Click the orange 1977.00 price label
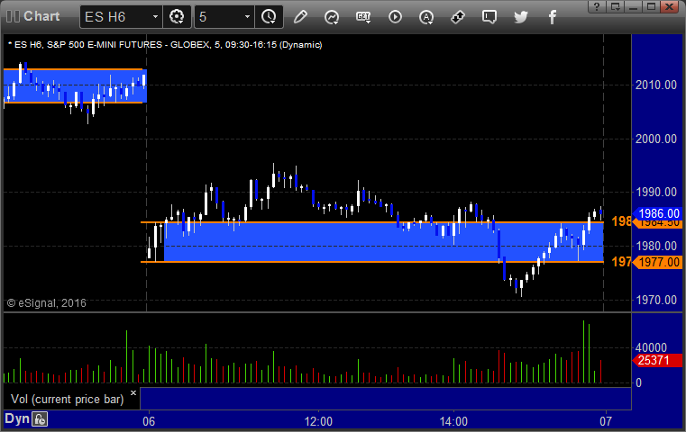 coord(658,262)
